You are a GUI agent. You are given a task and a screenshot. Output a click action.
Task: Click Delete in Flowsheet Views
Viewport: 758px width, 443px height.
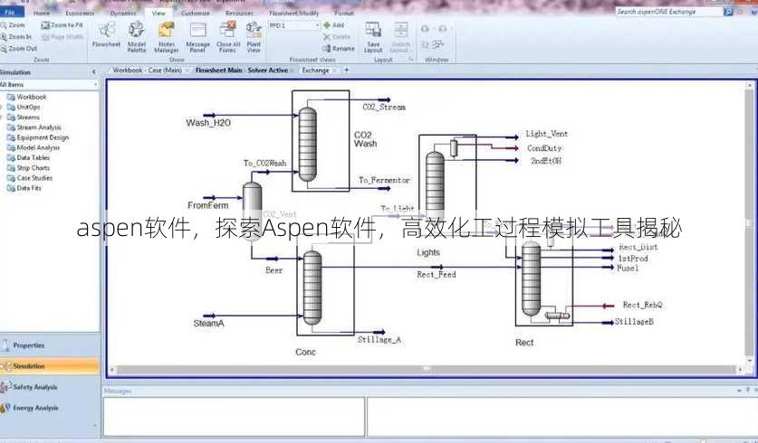click(337, 37)
